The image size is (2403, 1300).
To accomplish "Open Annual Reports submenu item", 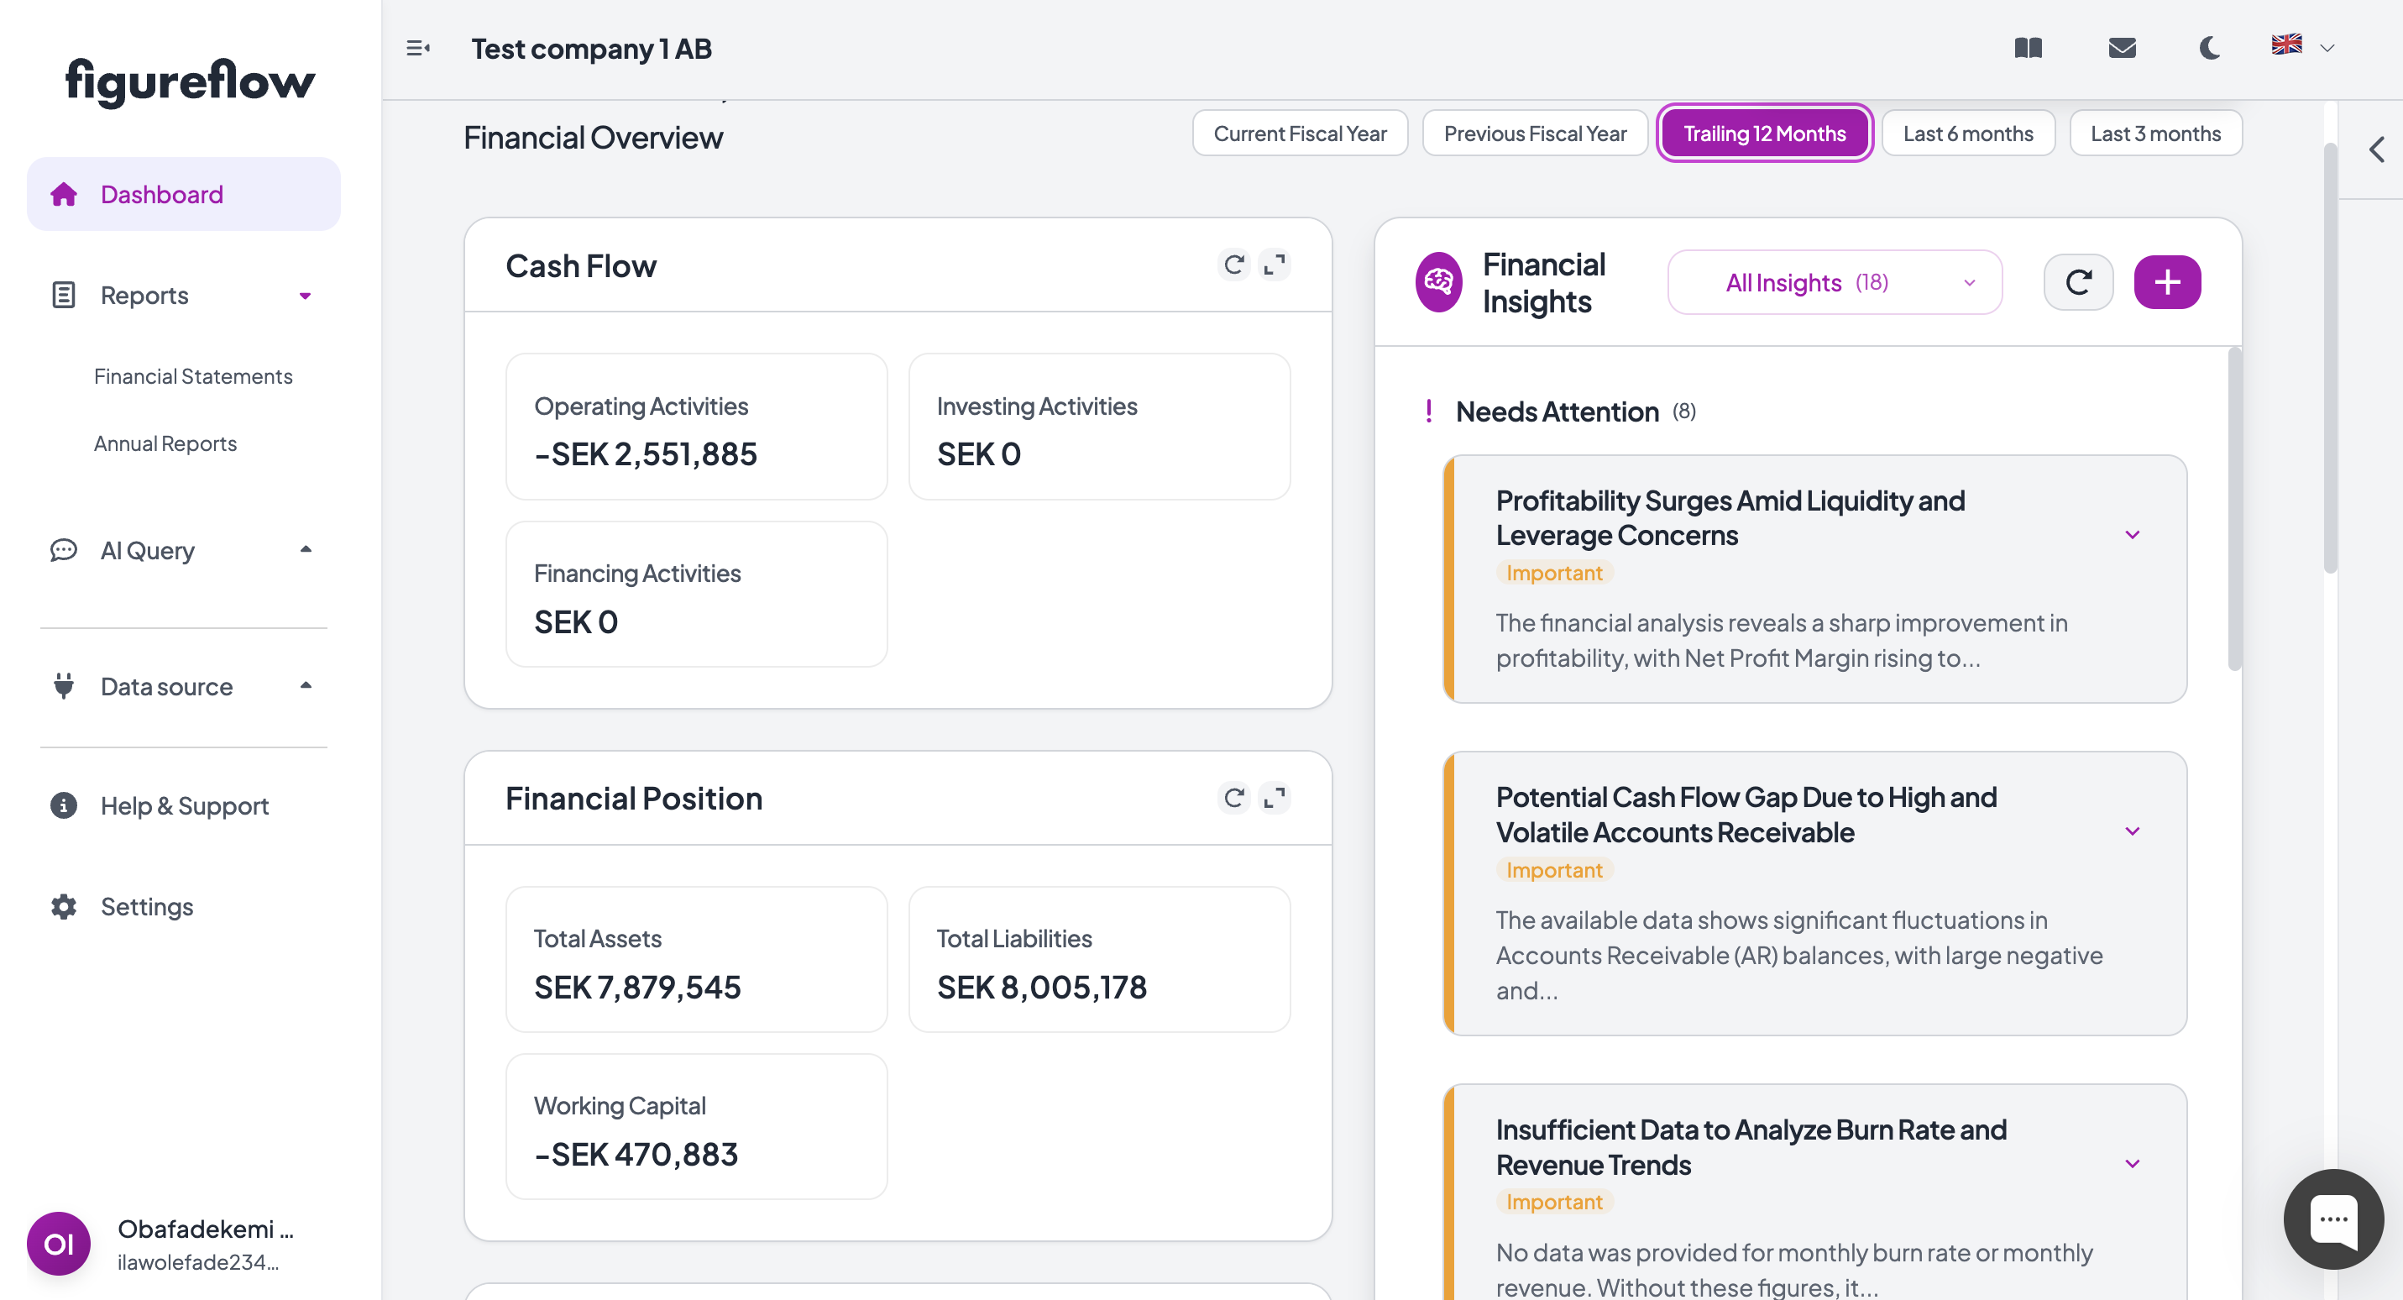I will click(x=165, y=443).
